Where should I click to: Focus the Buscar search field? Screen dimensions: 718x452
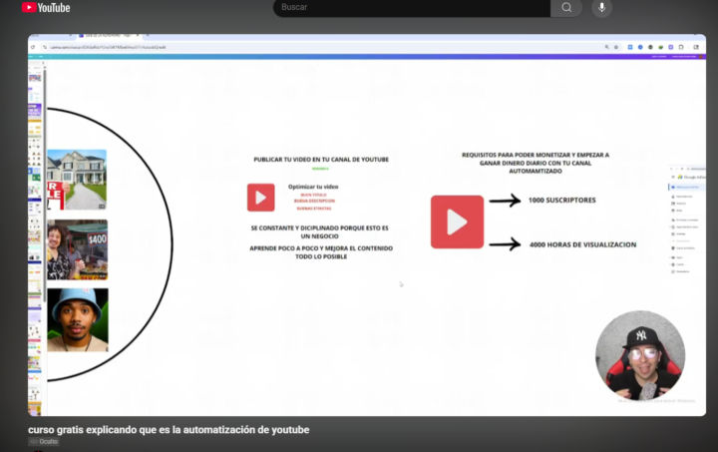[x=412, y=7]
